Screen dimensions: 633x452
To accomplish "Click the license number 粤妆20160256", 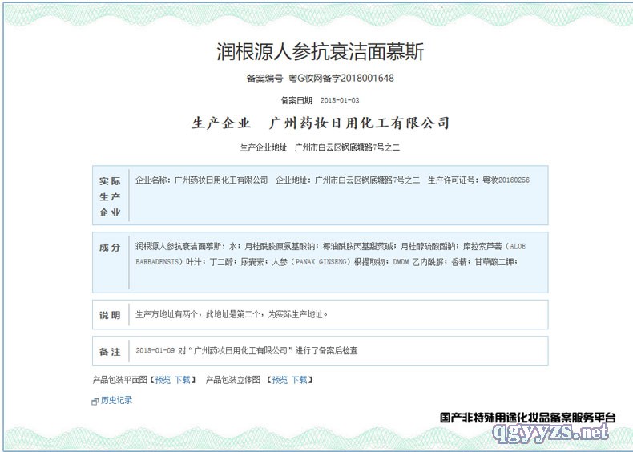I will pos(506,180).
